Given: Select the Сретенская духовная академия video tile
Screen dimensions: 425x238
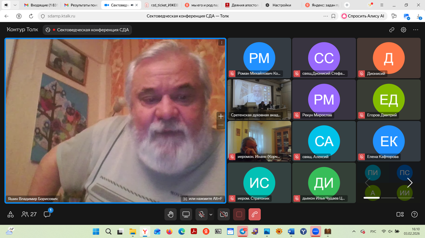Looking at the screenshot, I should (x=259, y=100).
